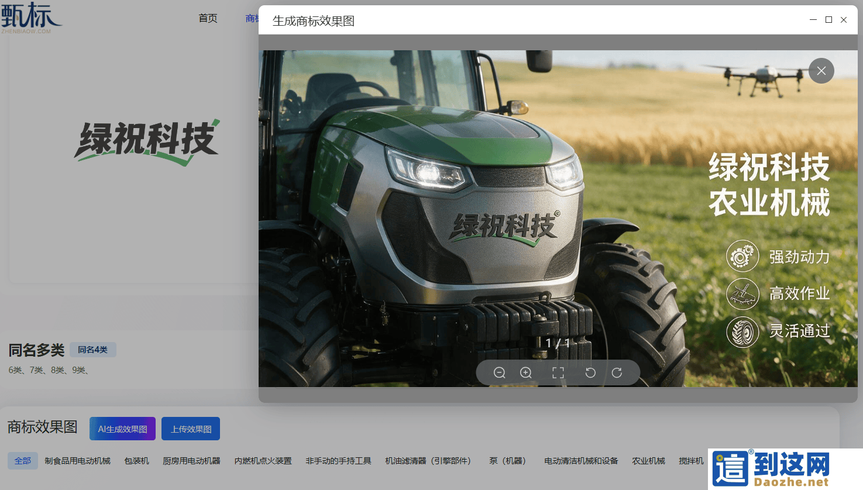Screen dimensions: 863x490
Task: Zoom in the preview image
Action: click(526, 373)
